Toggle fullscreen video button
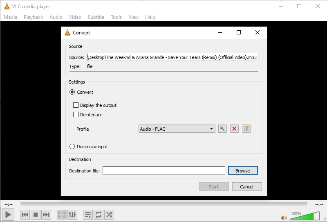327x222 pixels. click(x=62, y=215)
